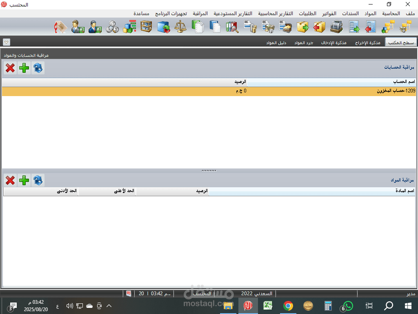Image resolution: width=418 pixels, height=314 pixels.
Task: Open the taskbar notification center
Action: pyautogui.click(x=13, y=306)
